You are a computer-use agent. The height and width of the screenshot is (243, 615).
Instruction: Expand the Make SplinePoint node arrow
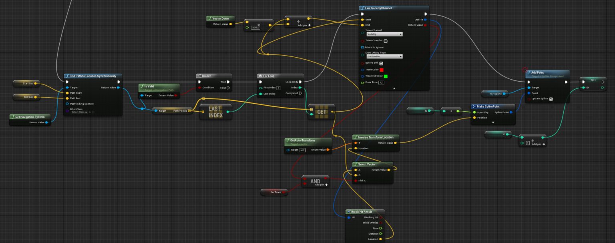coord(493,123)
